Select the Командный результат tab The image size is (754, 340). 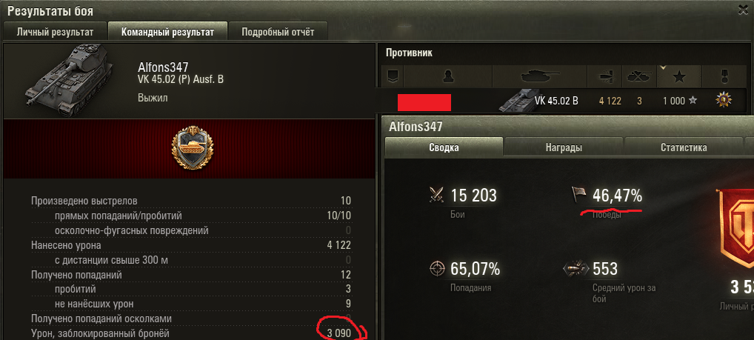click(167, 32)
